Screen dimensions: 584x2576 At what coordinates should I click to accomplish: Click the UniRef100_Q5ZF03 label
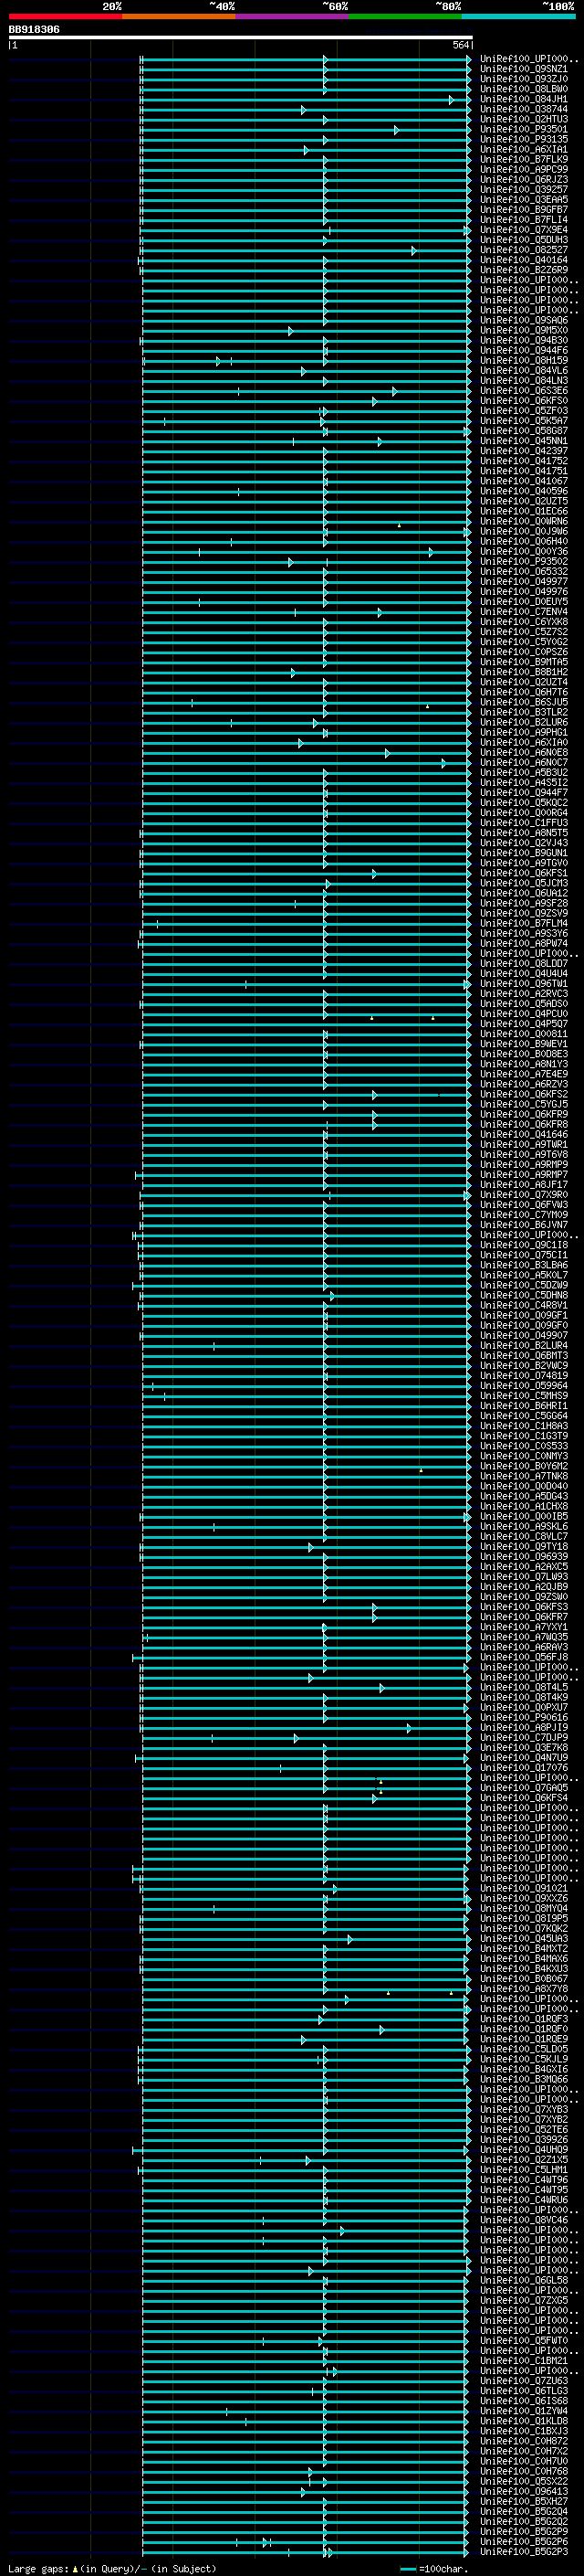point(524,411)
